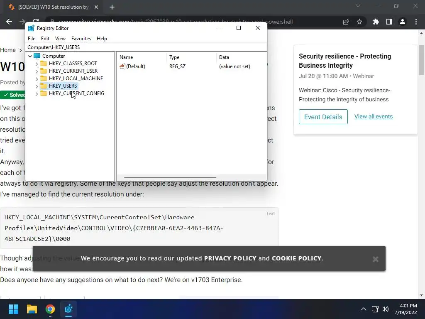Open the Chrome extensions puzzle icon
425x319 pixels.
pos(376,22)
